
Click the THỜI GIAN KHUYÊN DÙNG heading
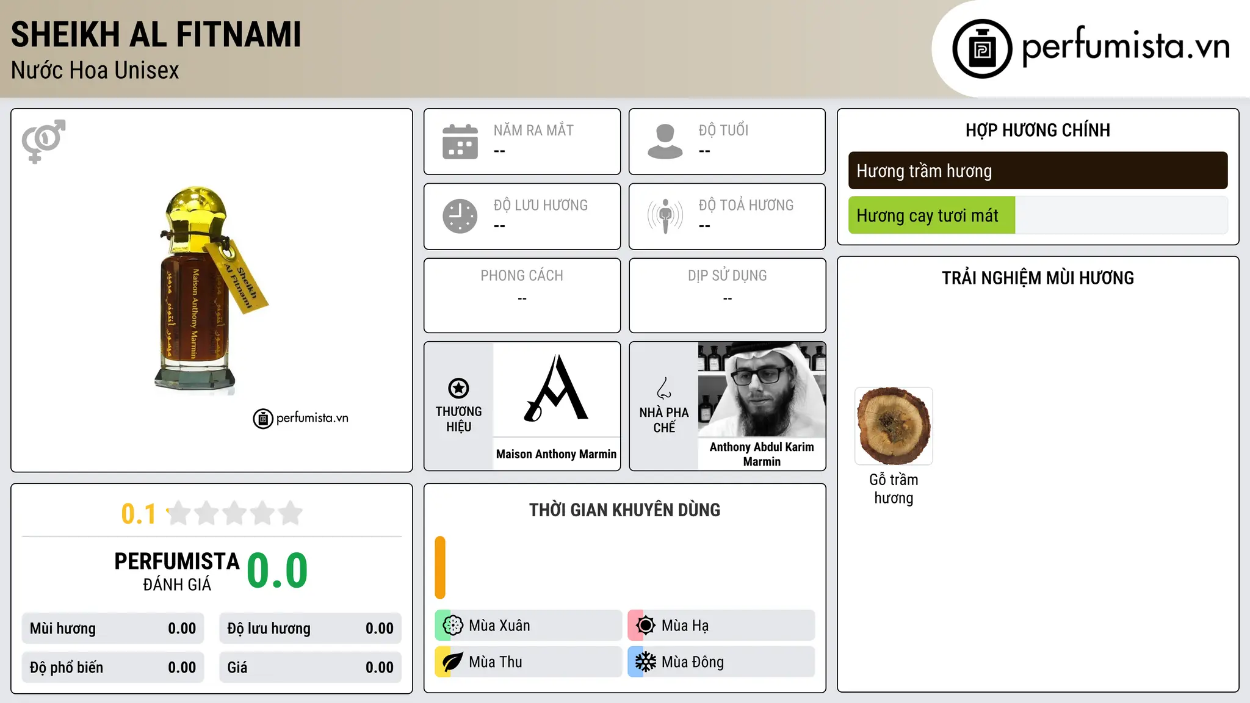click(x=624, y=510)
